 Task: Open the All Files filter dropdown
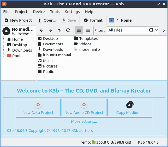[157, 30]
